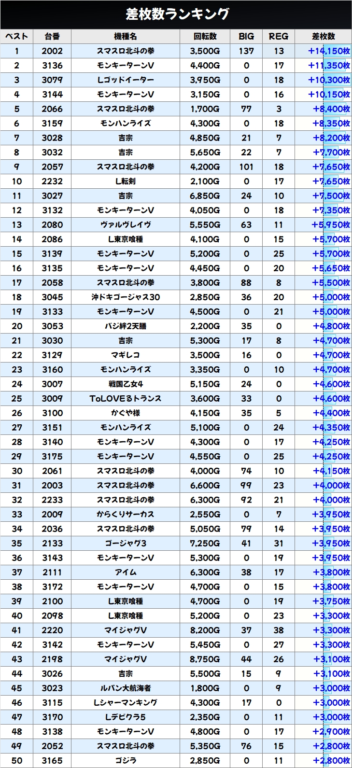Click the 回転数 column header
Viewport: 352px width, 768px height.
205,36
